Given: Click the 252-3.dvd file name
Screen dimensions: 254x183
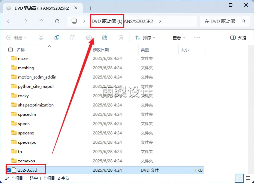Looking at the screenshot, I should pyautogui.click(x=28, y=170).
